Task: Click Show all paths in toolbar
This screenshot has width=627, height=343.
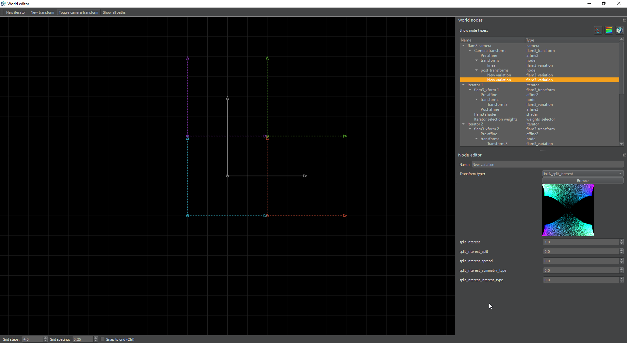Action: [x=114, y=12]
